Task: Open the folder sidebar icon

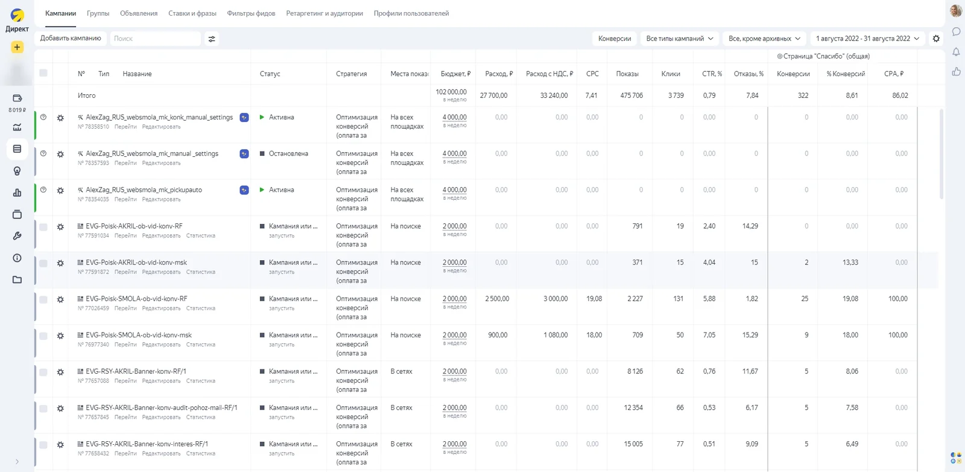Action: coord(17,279)
